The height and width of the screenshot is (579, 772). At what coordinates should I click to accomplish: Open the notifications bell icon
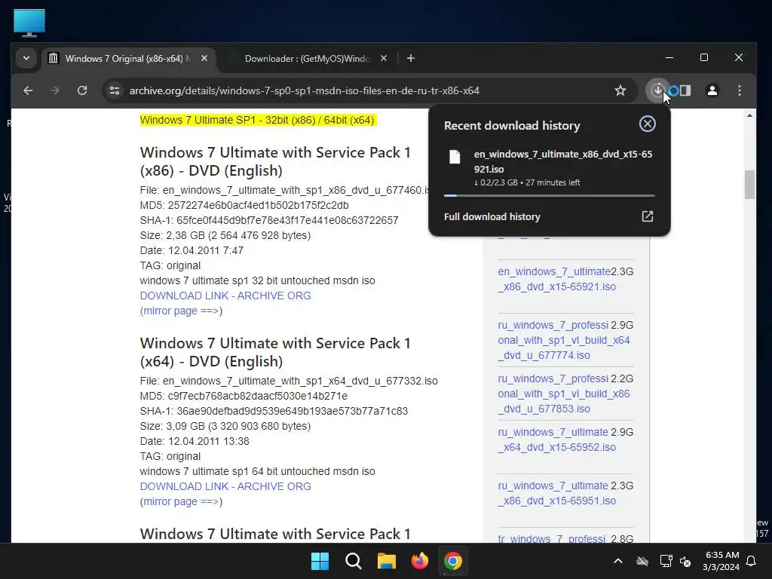pyautogui.click(x=752, y=561)
